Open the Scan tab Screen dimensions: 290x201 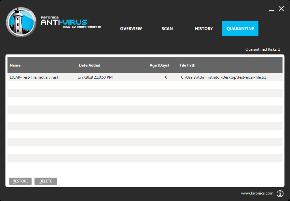click(x=167, y=29)
